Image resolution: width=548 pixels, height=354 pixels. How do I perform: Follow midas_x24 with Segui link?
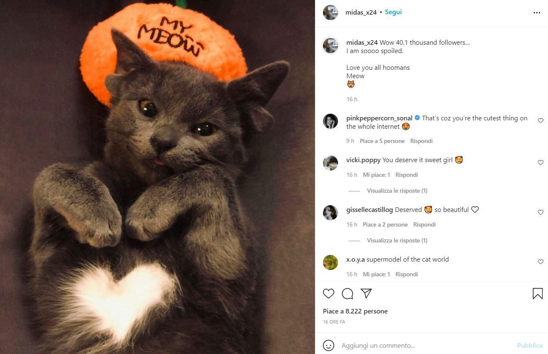click(393, 12)
